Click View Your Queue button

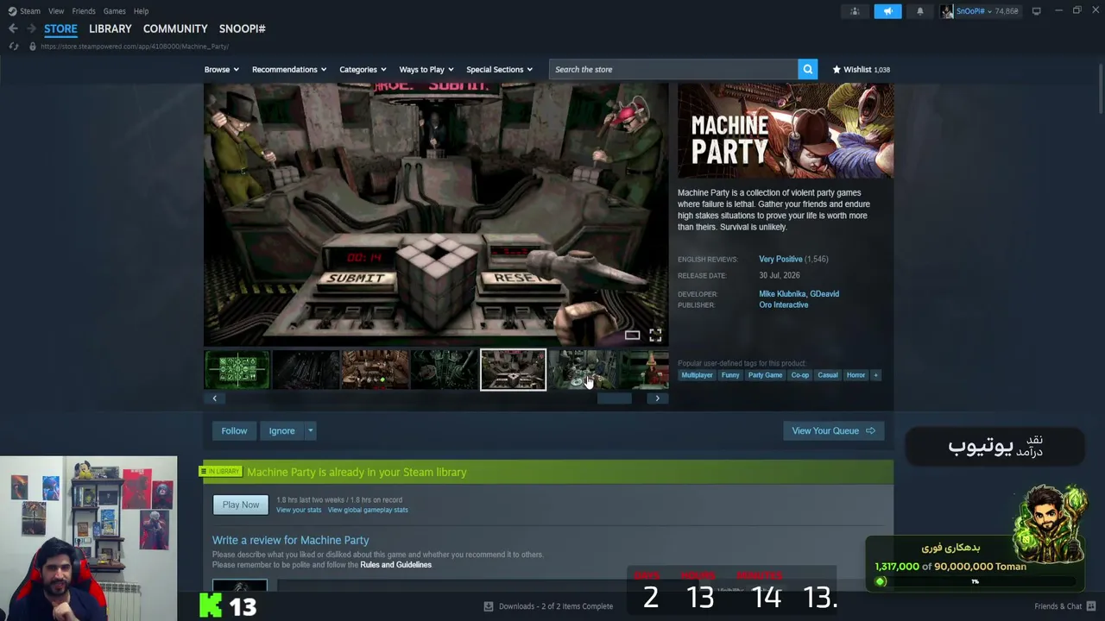(833, 430)
